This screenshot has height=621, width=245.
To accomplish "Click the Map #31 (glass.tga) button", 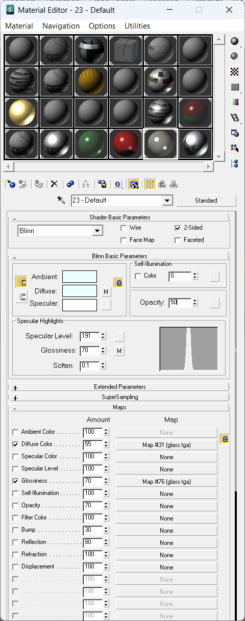I will (x=166, y=444).
